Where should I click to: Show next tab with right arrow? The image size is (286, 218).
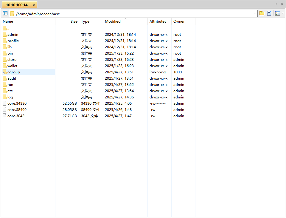pos(282,4)
